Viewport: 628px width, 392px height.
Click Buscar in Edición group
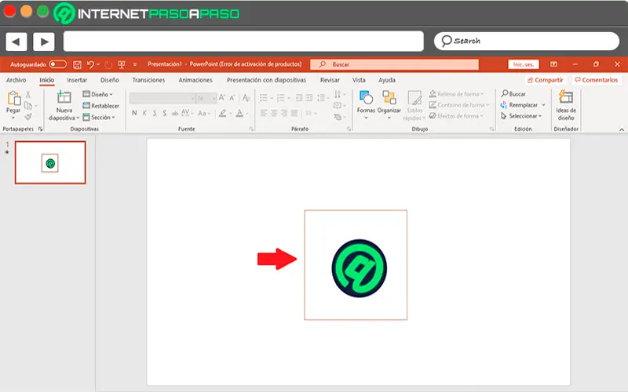pos(513,94)
